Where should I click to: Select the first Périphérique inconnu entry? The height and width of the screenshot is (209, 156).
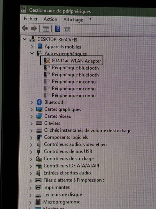click(74, 82)
